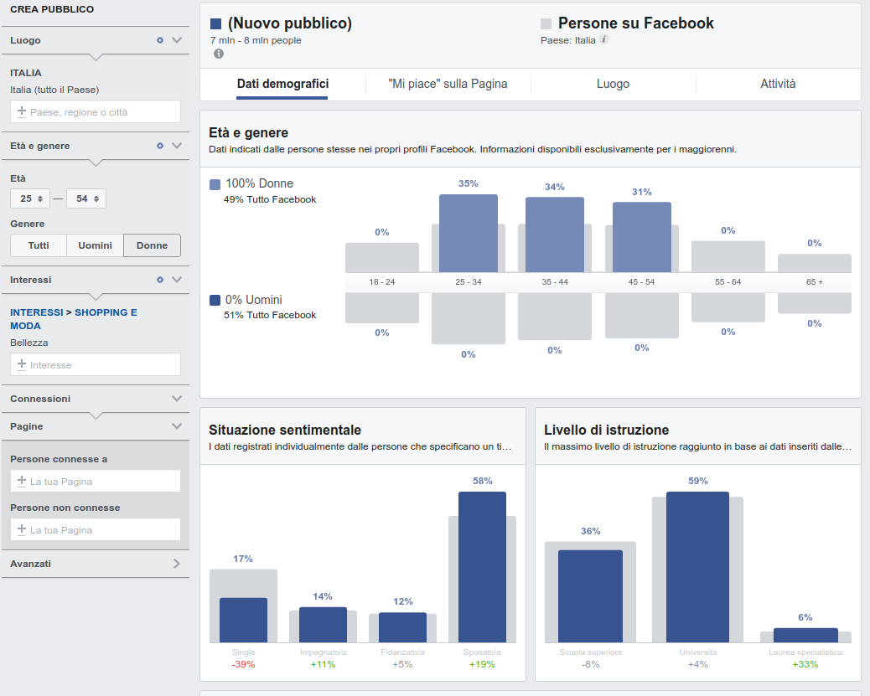Click the 7 mln - 8 mln people text

[256, 40]
